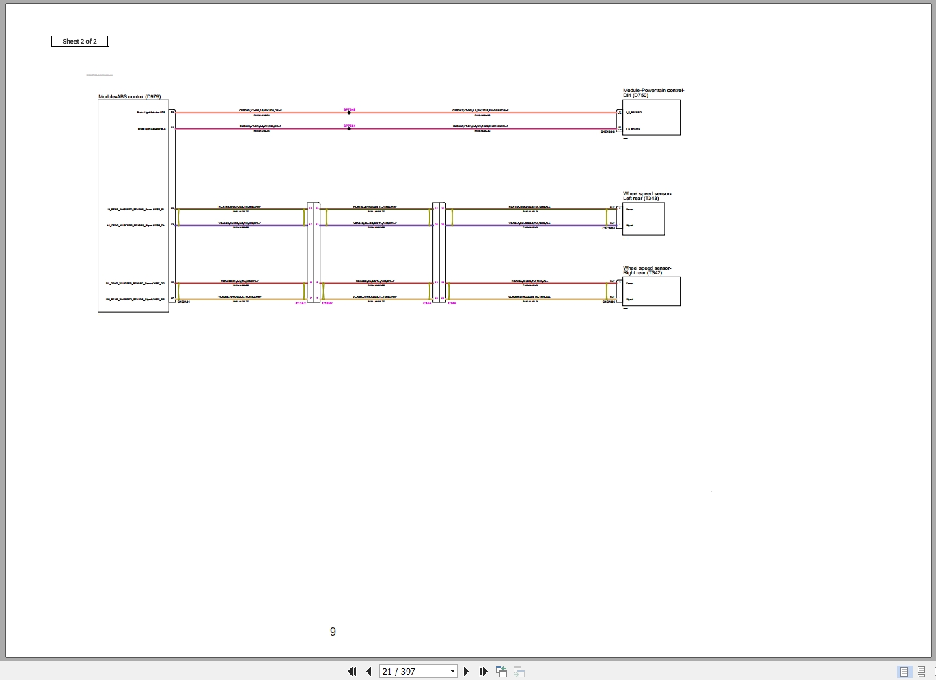Viewport: 936px width, 680px height.
Task: Click the previous view navigation icon
Action: tap(501, 671)
